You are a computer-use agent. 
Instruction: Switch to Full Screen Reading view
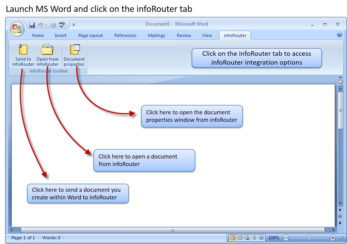click(240, 238)
